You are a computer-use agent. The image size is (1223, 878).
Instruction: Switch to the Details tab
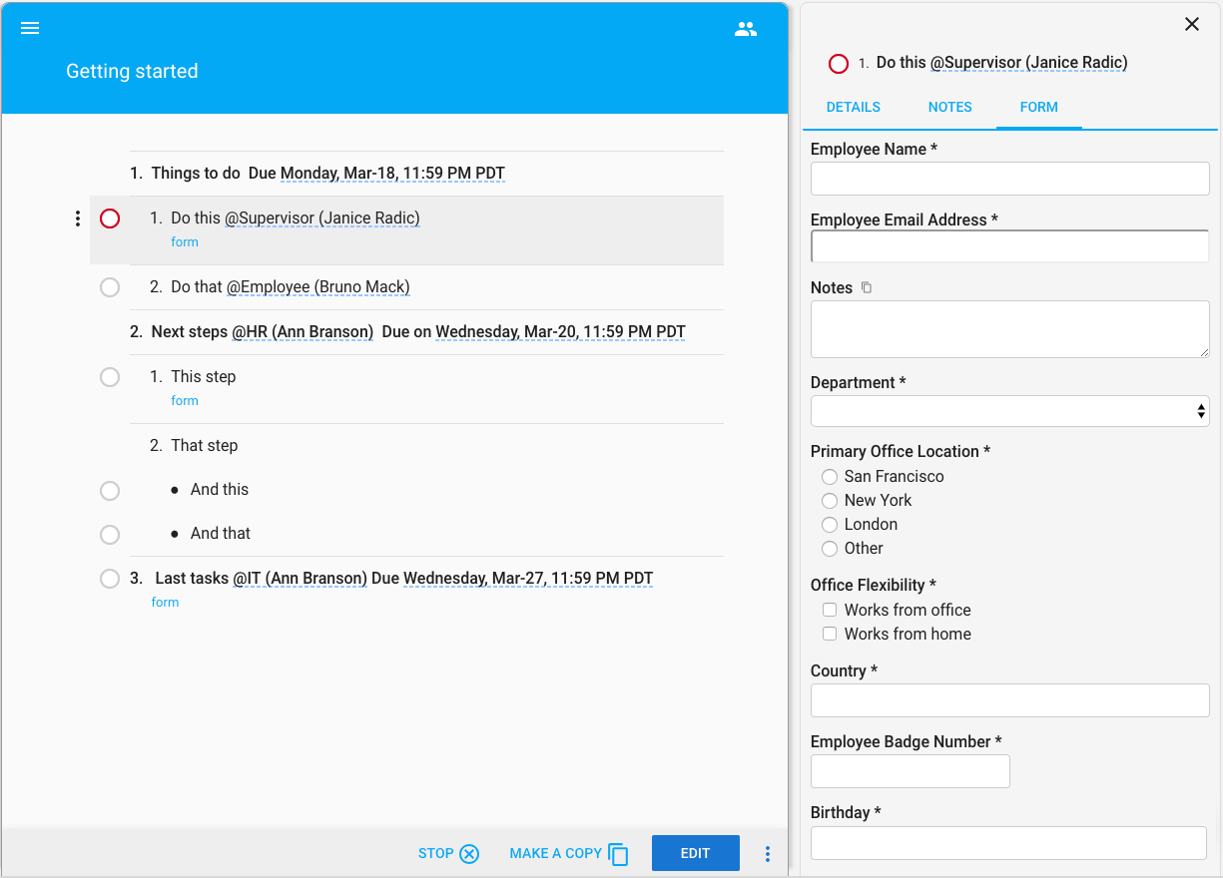pos(854,107)
